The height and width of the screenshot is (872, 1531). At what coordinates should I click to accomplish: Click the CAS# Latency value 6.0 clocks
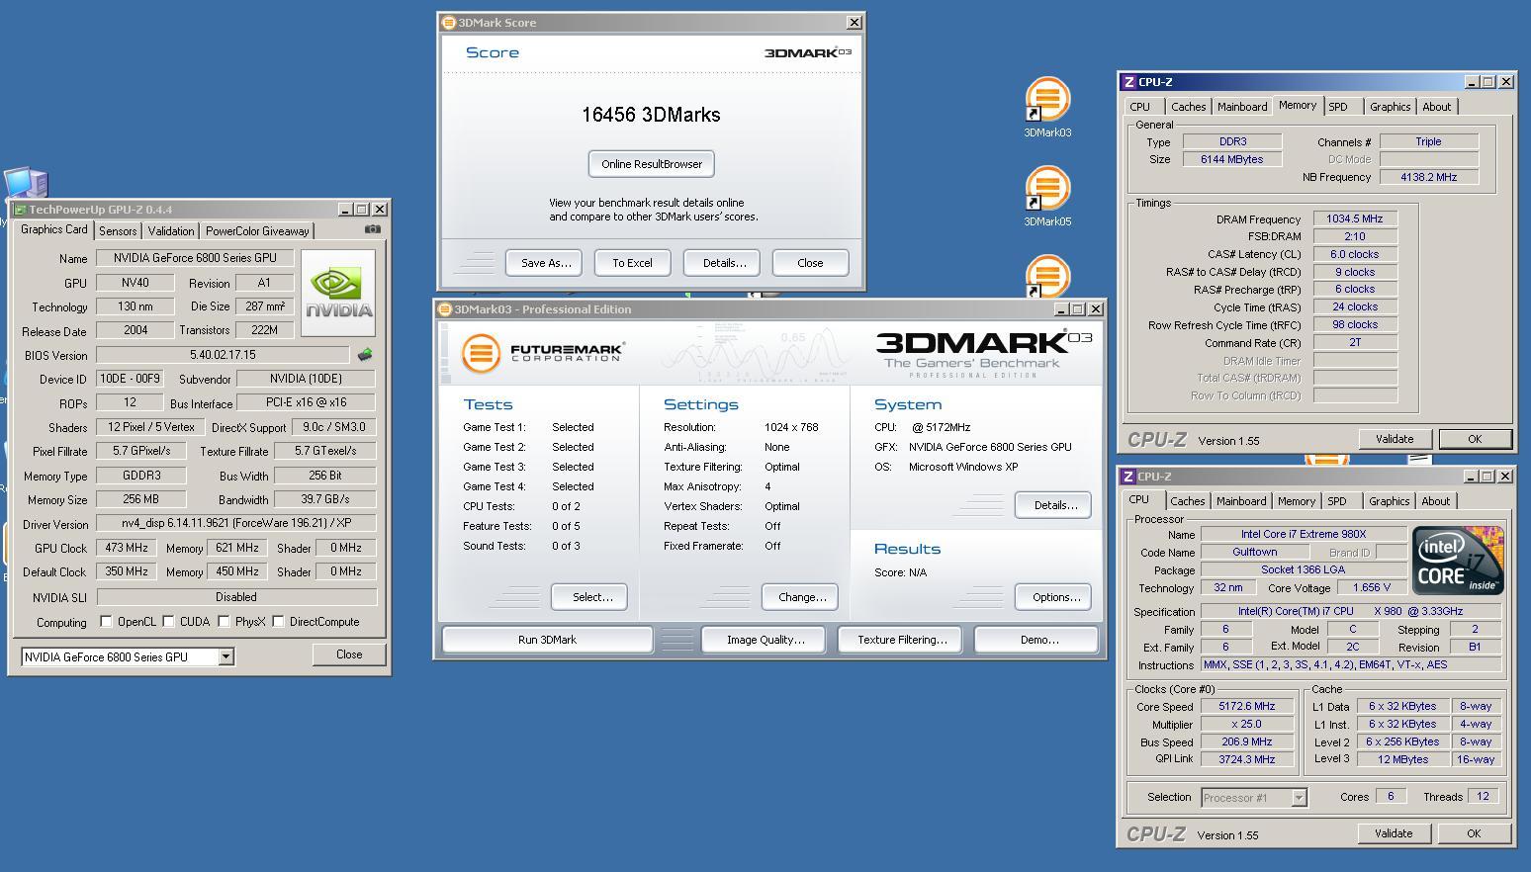tap(1355, 254)
